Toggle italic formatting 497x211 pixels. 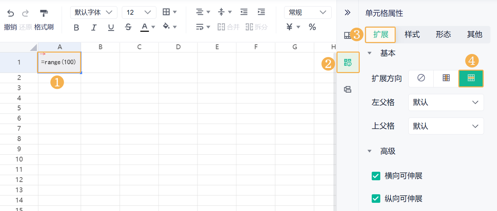(94, 27)
